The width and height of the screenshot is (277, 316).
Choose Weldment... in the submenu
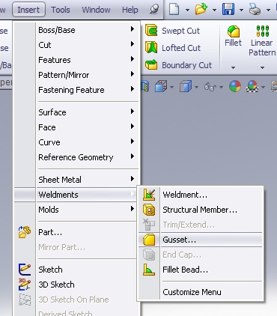[185, 195]
